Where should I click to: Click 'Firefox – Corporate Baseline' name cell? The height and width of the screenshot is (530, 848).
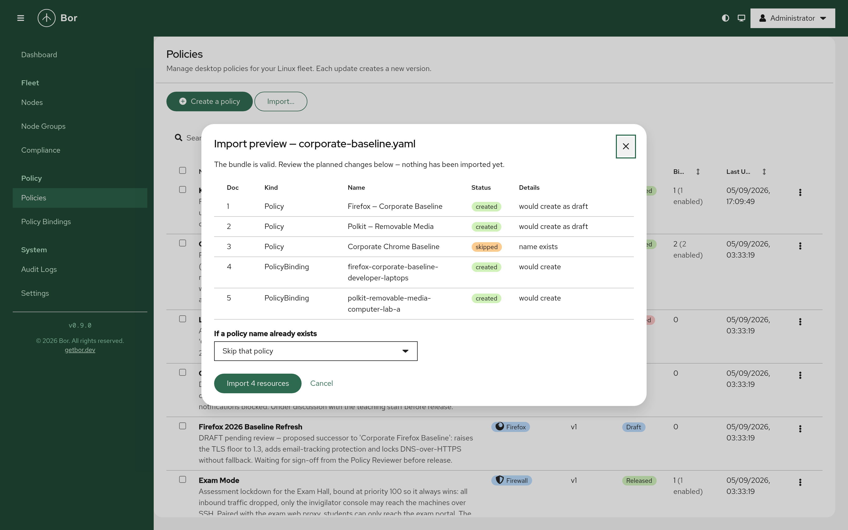pyautogui.click(x=395, y=206)
